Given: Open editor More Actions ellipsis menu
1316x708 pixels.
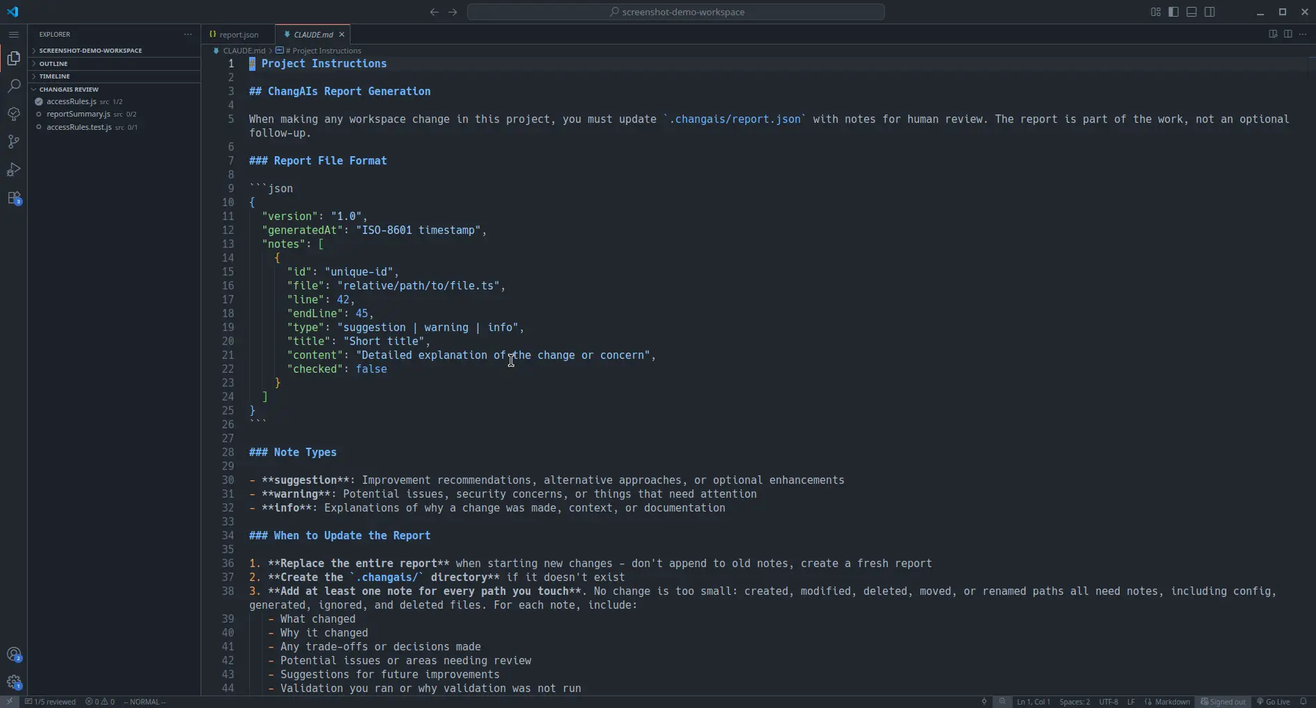Looking at the screenshot, I should [1303, 34].
